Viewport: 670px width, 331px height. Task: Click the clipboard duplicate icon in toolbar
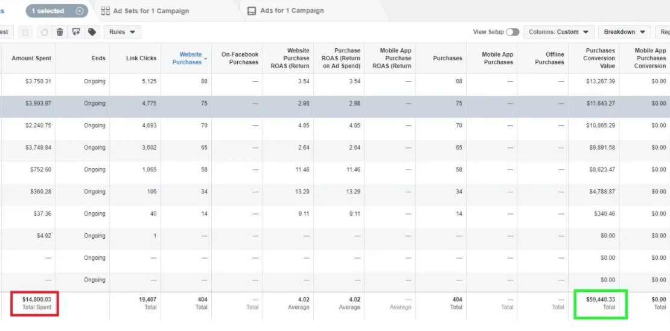tap(25, 32)
